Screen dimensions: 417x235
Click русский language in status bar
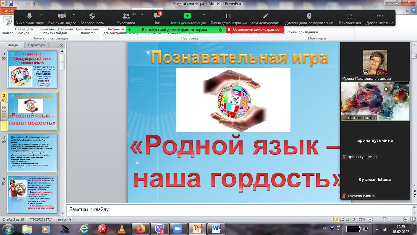coord(64,220)
